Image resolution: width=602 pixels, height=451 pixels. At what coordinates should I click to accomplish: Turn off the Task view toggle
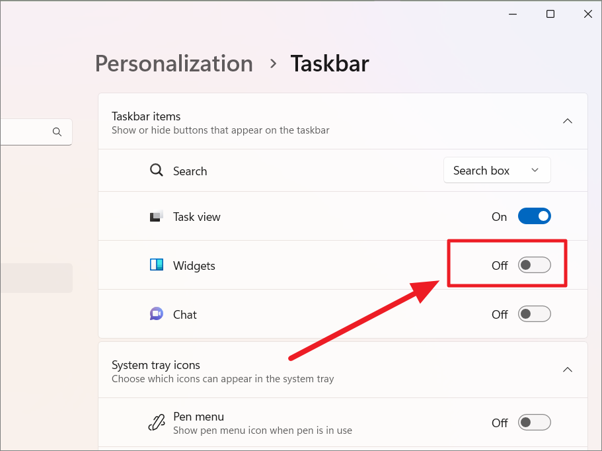pyautogui.click(x=534, y=216)
